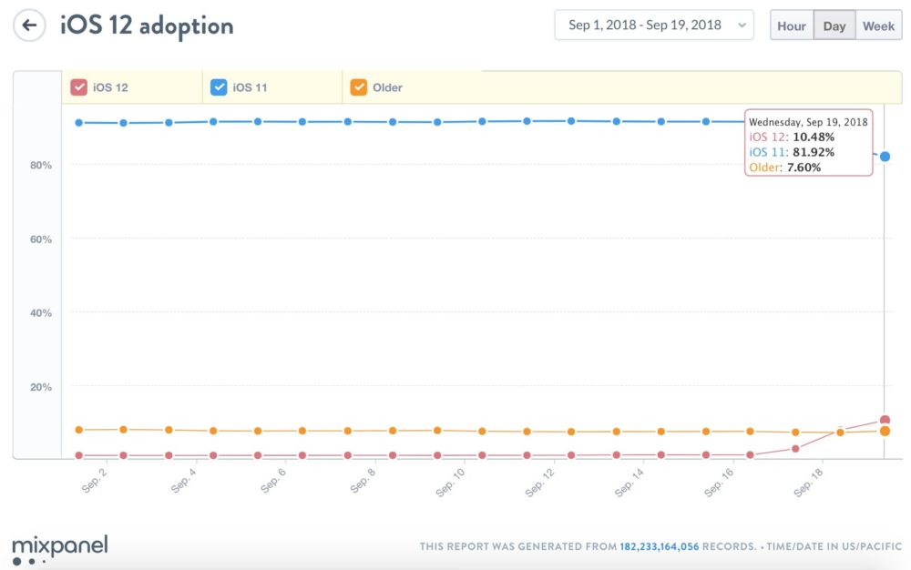Click the iOS 12 adoption title
911x570 pixels.
point(147,25)
